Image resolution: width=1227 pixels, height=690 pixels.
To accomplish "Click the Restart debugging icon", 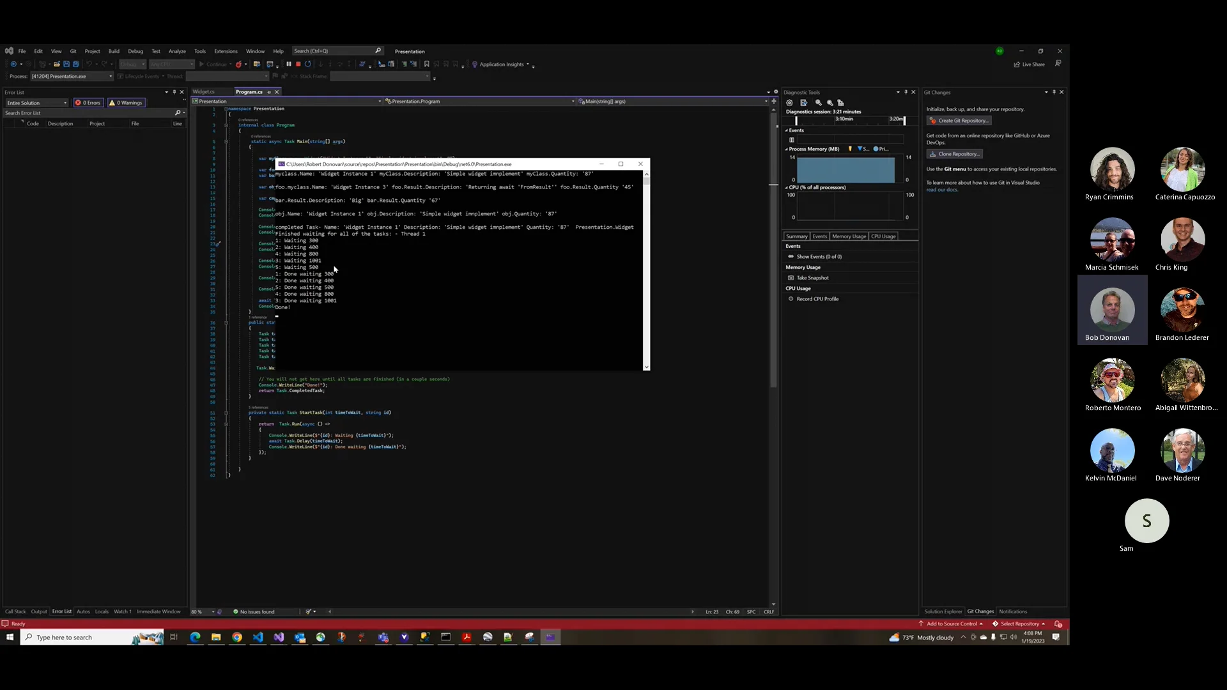I will click(308, 64).
